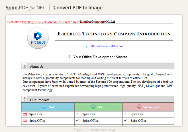
Task: Select Spire.Office text in WPF column
Action: tap(90, 121)
